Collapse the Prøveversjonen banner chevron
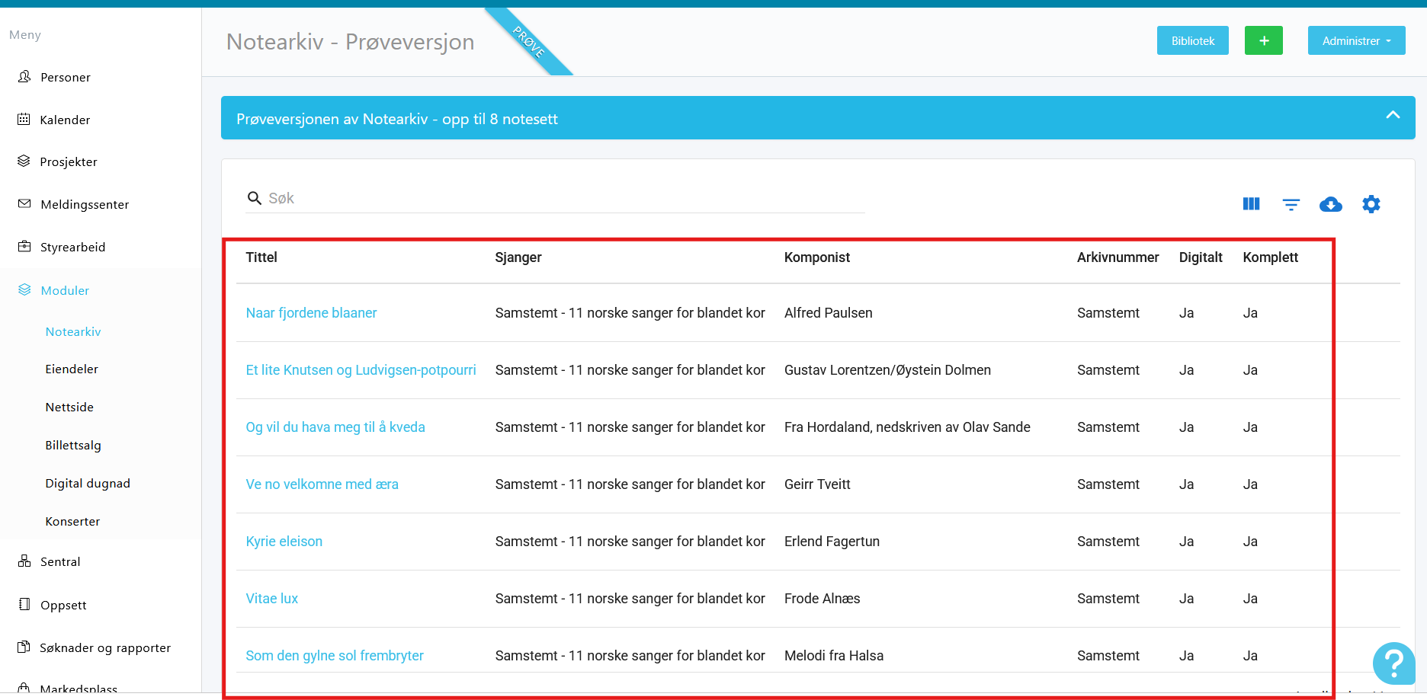This screenshot has width=1427, height=700. coord(1392,116)
